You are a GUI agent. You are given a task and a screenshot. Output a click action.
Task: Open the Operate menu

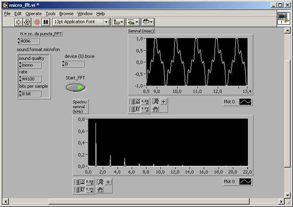[x=33, y=14]
